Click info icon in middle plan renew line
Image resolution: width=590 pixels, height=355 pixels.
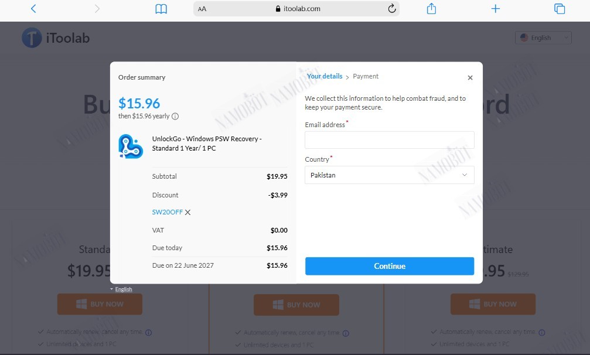click(346, 333)
